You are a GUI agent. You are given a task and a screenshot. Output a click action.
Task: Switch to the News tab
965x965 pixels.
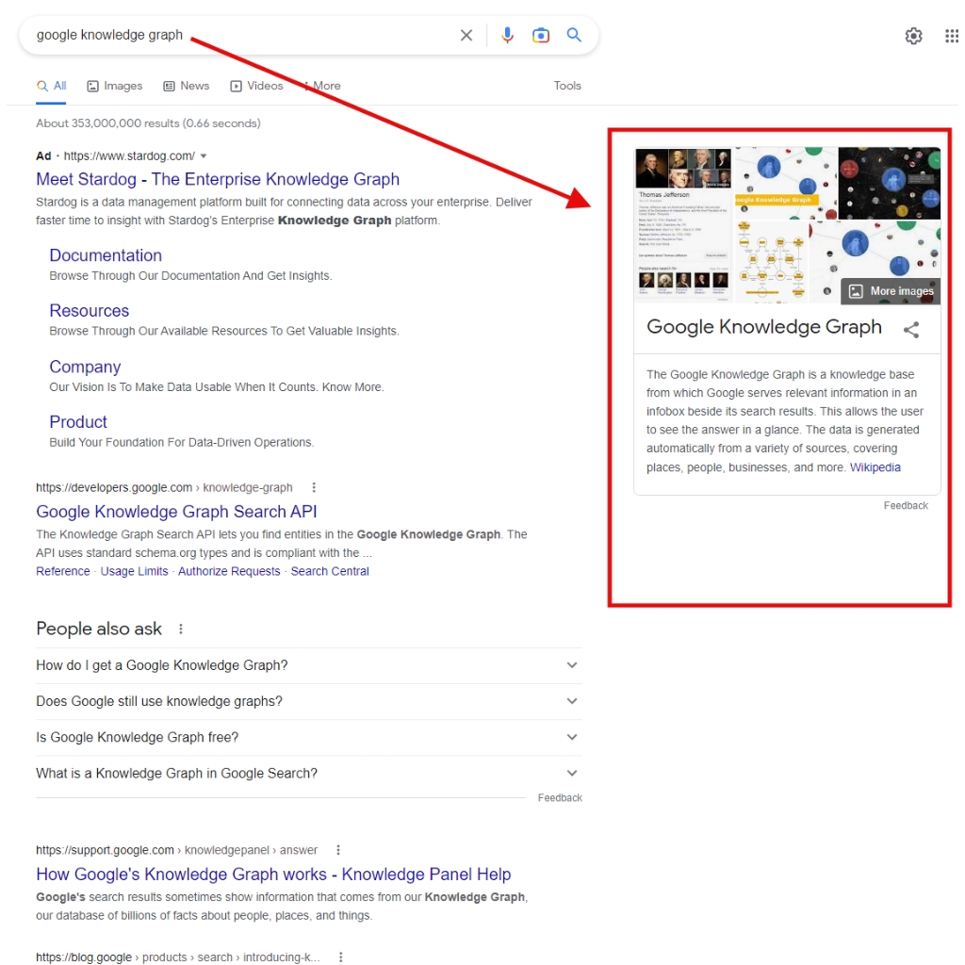pyautogui.click(x=187, y=86)
